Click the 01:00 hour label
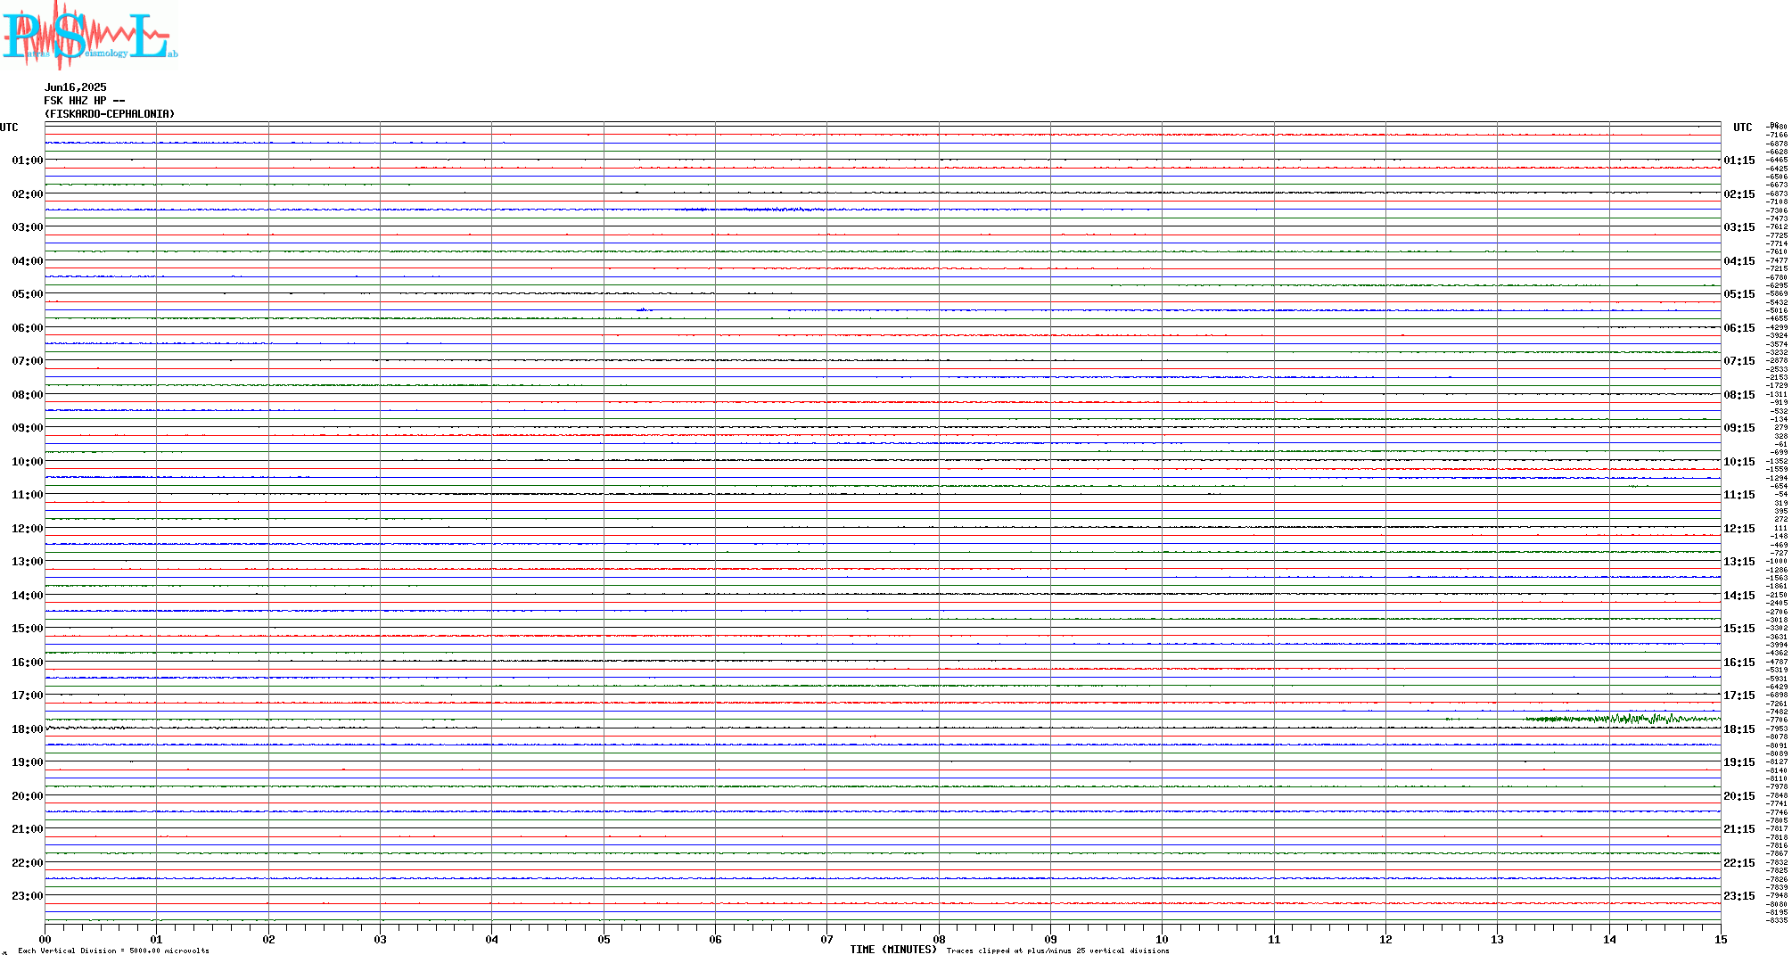The image size is (1792, 963). click(28, 160)
